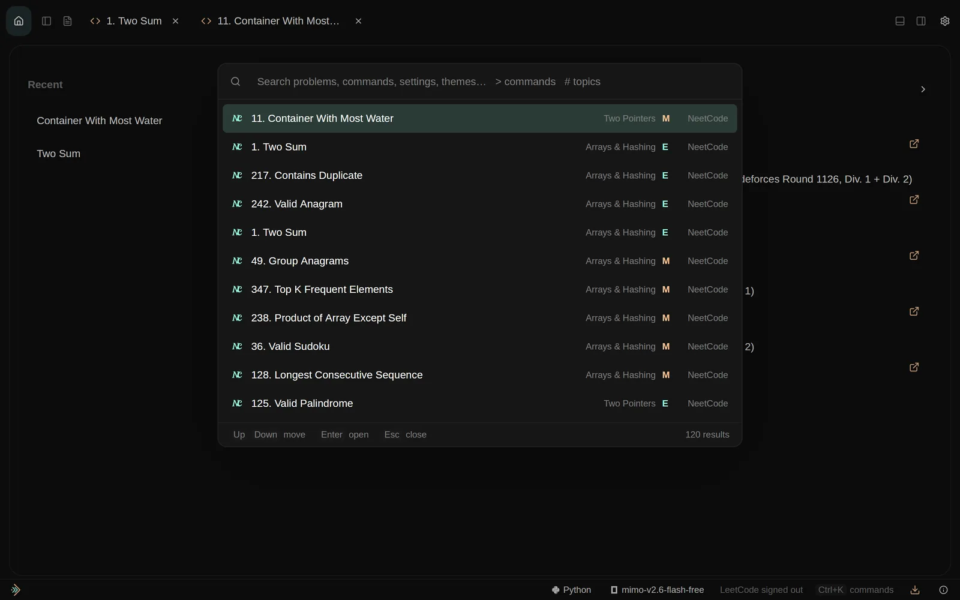Image resolution: width=960 pixels, height=600 pixels.
Task: Select the '# topics' filter hint
Action: 582,82
